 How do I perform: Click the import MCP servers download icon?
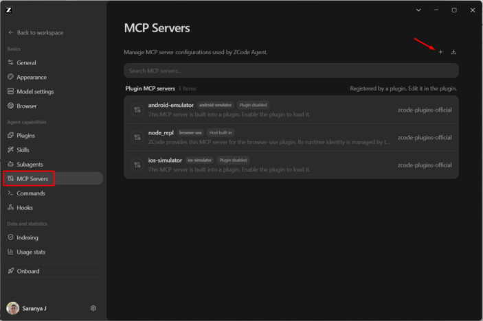tap(453, 52)
